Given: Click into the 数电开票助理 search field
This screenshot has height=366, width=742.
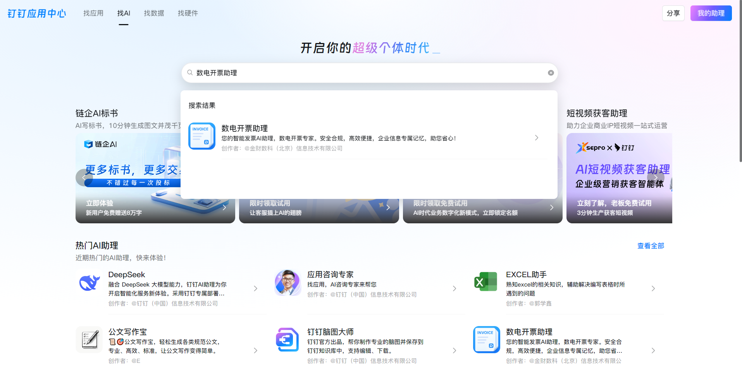Looking at the screenshot, I should pos(369,73).
